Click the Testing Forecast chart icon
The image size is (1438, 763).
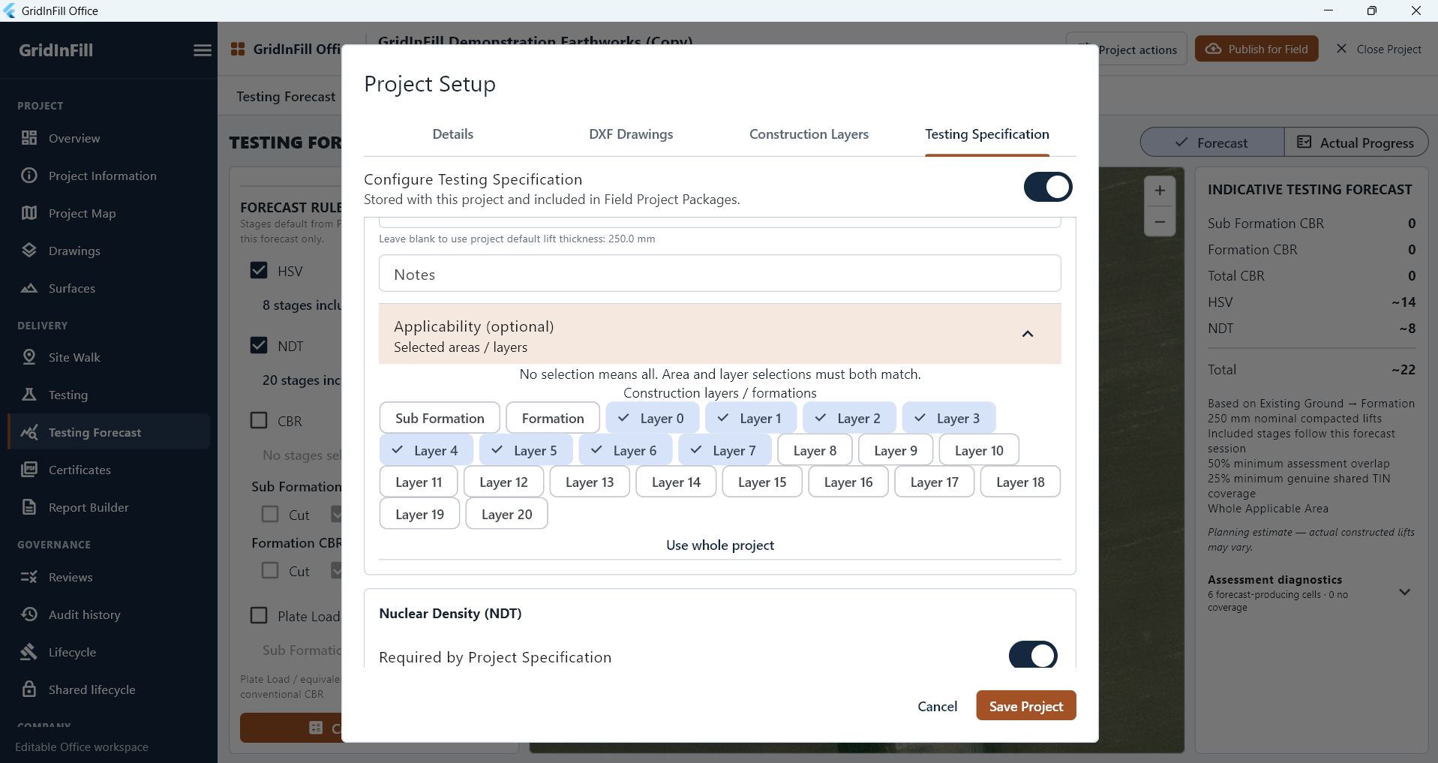29,432
